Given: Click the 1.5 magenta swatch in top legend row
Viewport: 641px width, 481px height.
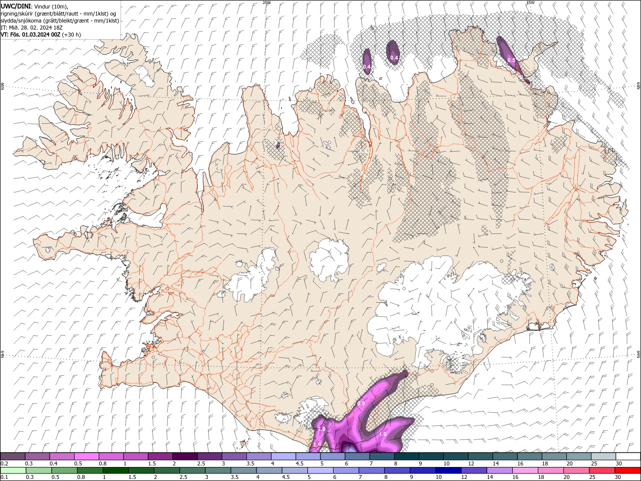Looking at the screenshot, I should click(x=160, y=456).
